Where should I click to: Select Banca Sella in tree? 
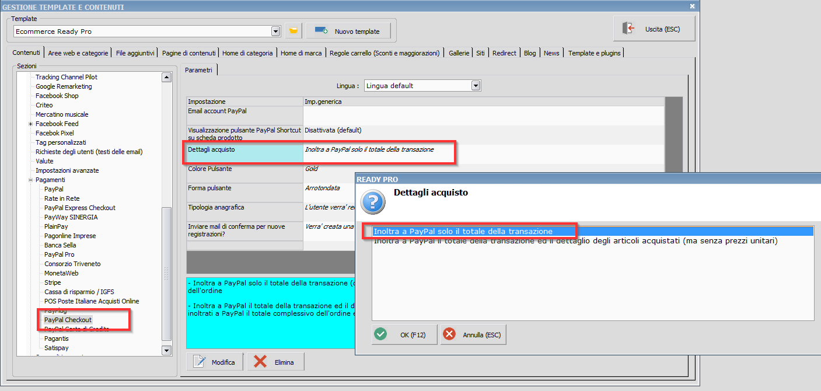pos(60,245)
